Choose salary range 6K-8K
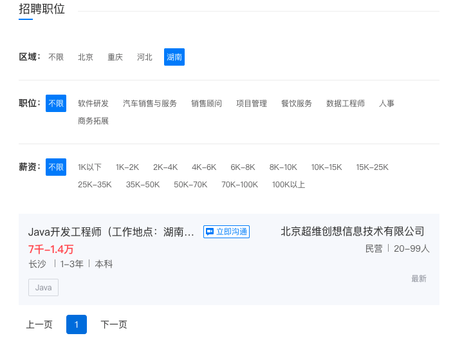Viewport: 453px width, 347px height. [x=243, y=167]
